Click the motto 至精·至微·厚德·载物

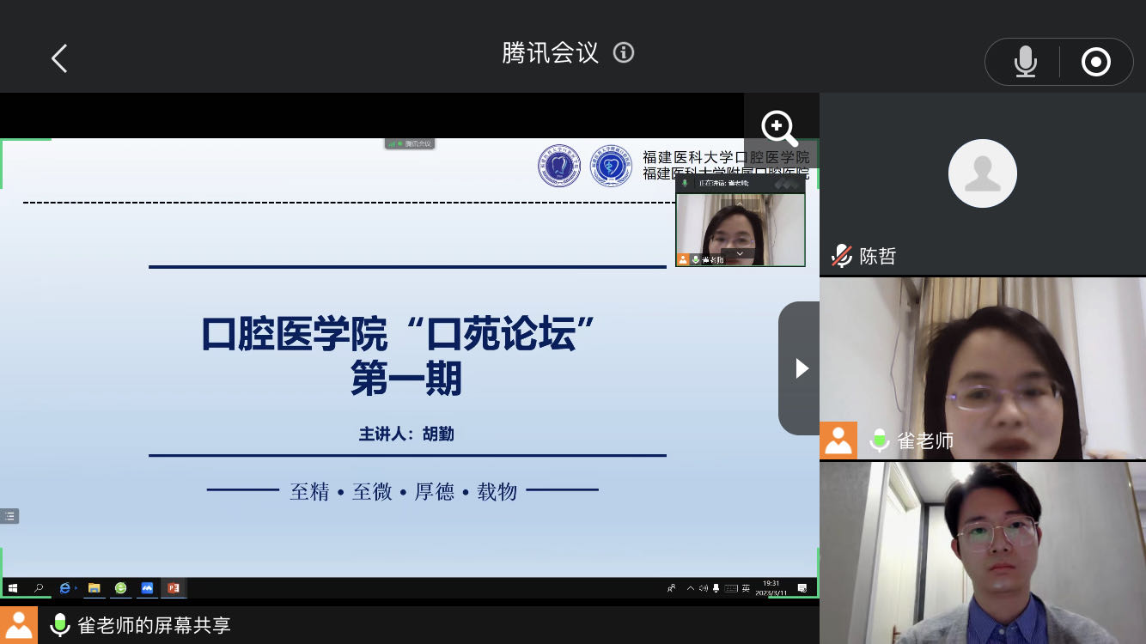tap(404, 491)
